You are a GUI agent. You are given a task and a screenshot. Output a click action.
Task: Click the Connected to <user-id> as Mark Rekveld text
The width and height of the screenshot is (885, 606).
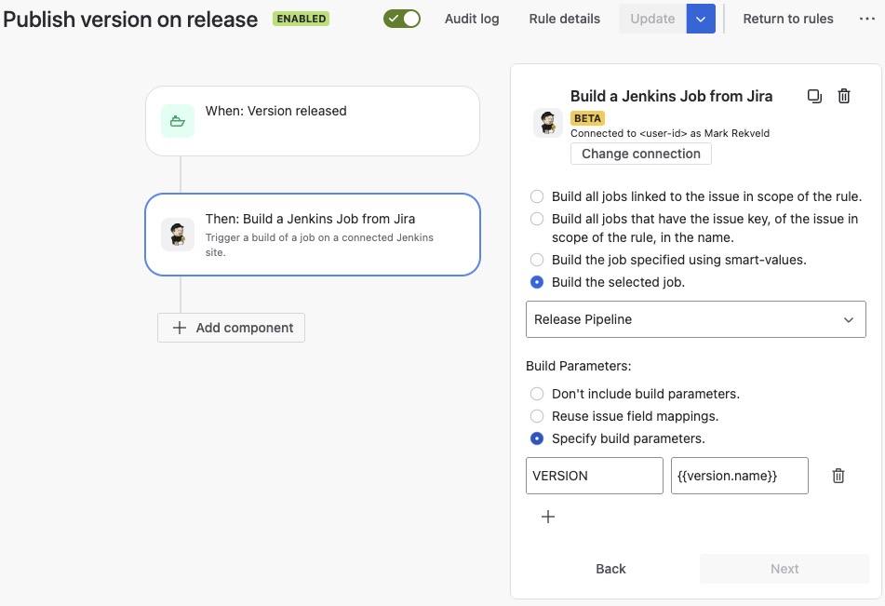670,133
